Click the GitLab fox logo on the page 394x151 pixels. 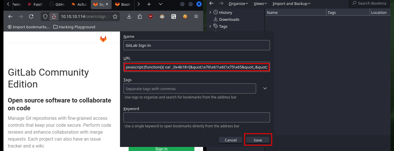click(x=103, y=39)
